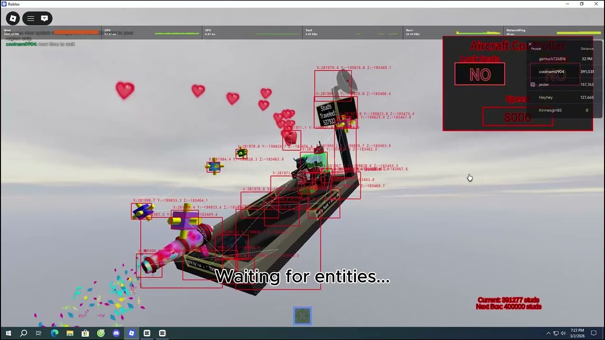This screenshot has width=605, height=340.
Task: Click the Studs Traveled sign on the aircraft
Action: [328, 115]
